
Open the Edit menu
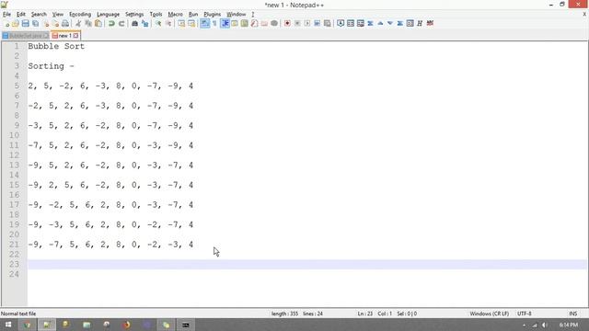point(21,15)
